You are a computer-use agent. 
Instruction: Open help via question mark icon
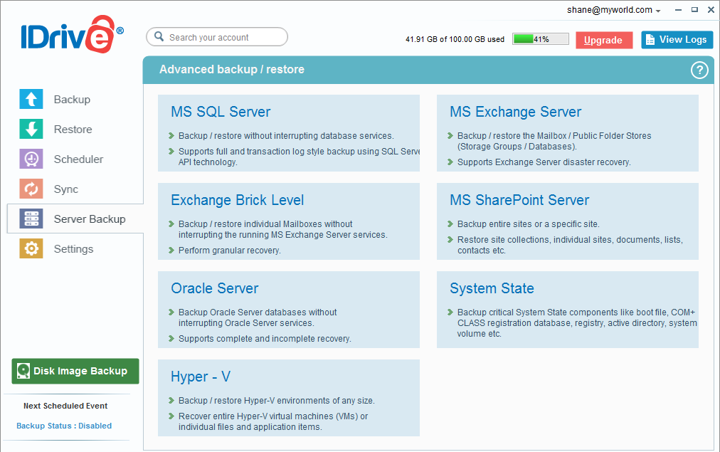click(x=699, y=70)
